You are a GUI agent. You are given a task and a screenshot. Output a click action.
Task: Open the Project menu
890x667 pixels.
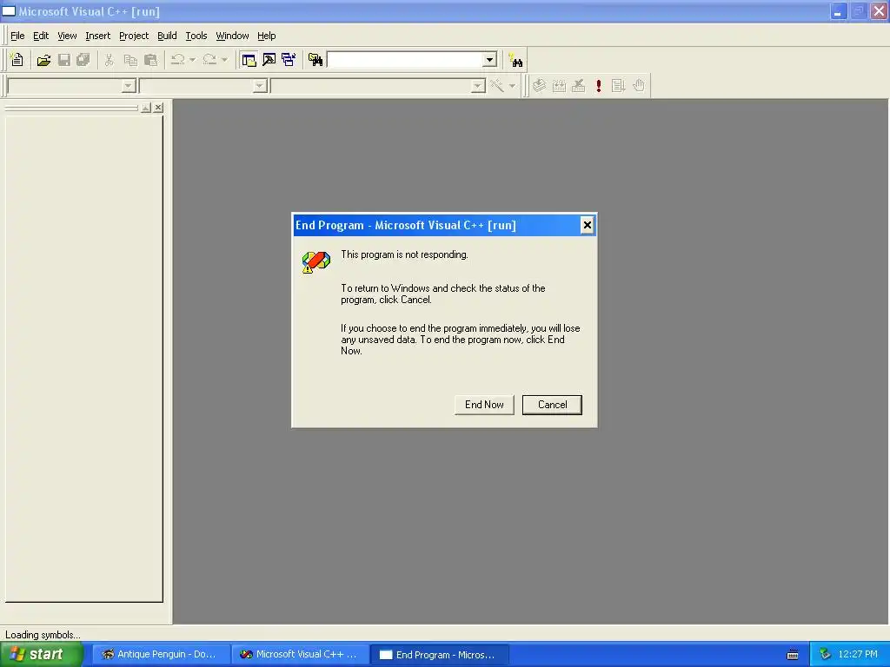[x=134, y=36]
